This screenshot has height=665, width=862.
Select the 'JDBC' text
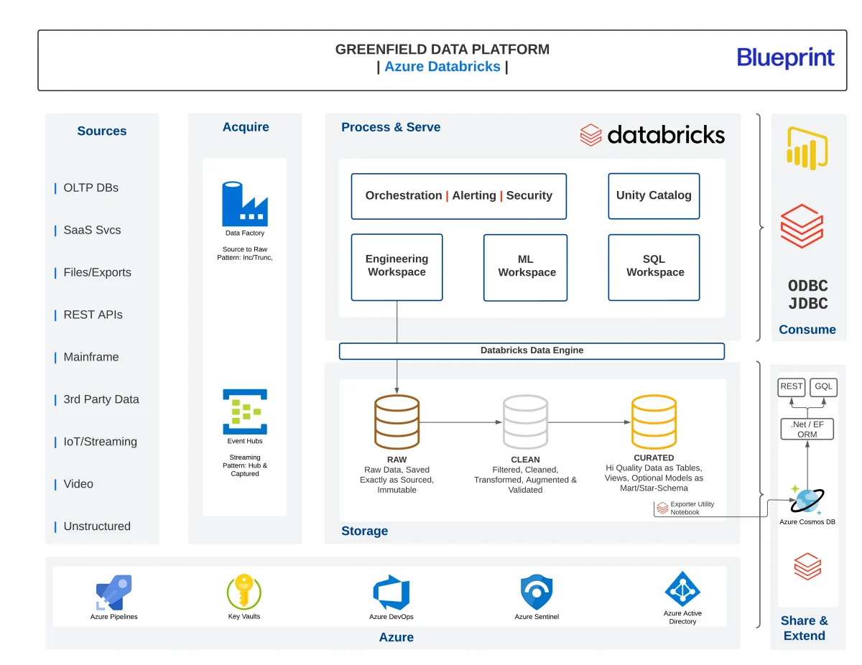tap(807, 304)
